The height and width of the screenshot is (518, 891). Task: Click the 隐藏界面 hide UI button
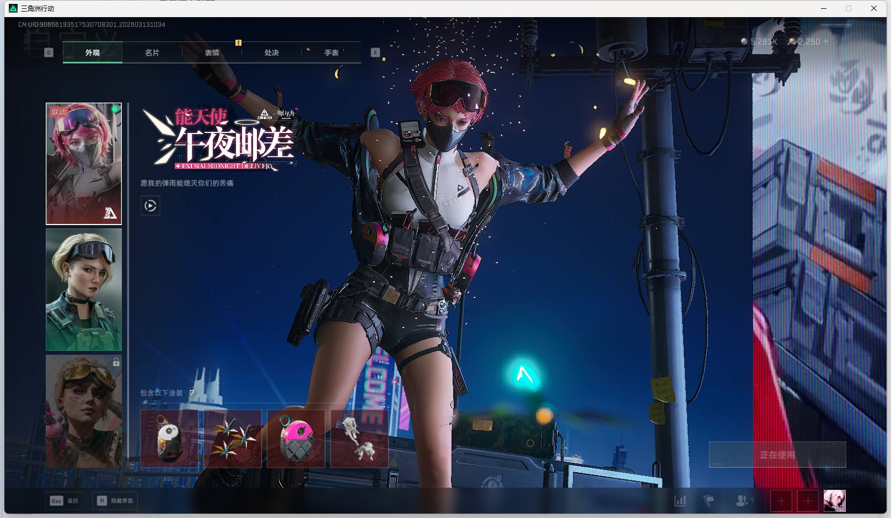115,501
